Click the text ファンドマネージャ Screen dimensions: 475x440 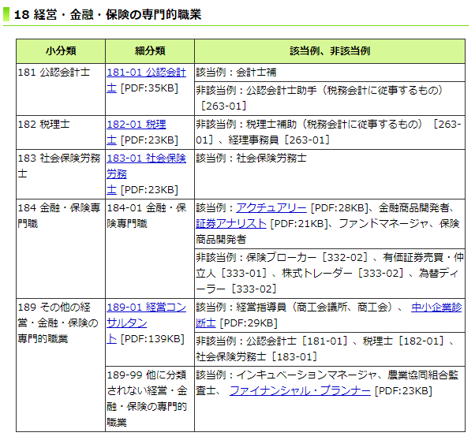[x=383, y=224]
